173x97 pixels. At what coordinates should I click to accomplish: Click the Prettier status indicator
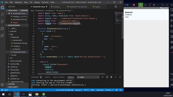point(109,90)
